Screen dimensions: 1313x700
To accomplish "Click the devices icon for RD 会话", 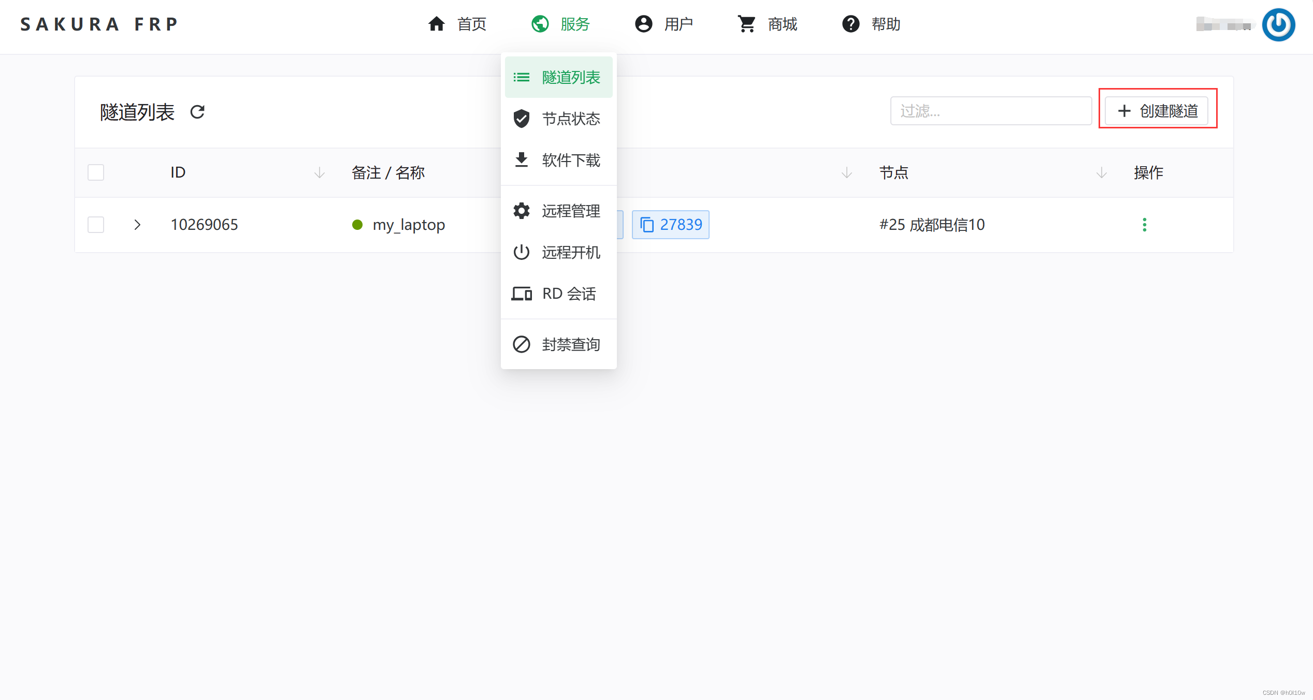I will pos(522,294).
